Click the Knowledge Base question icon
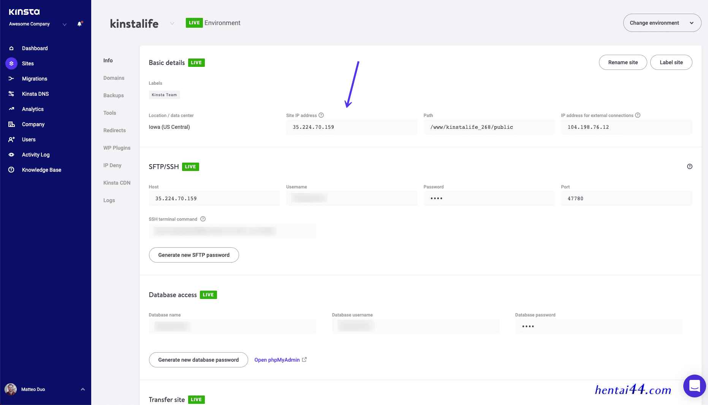 [x=11, y=170]
